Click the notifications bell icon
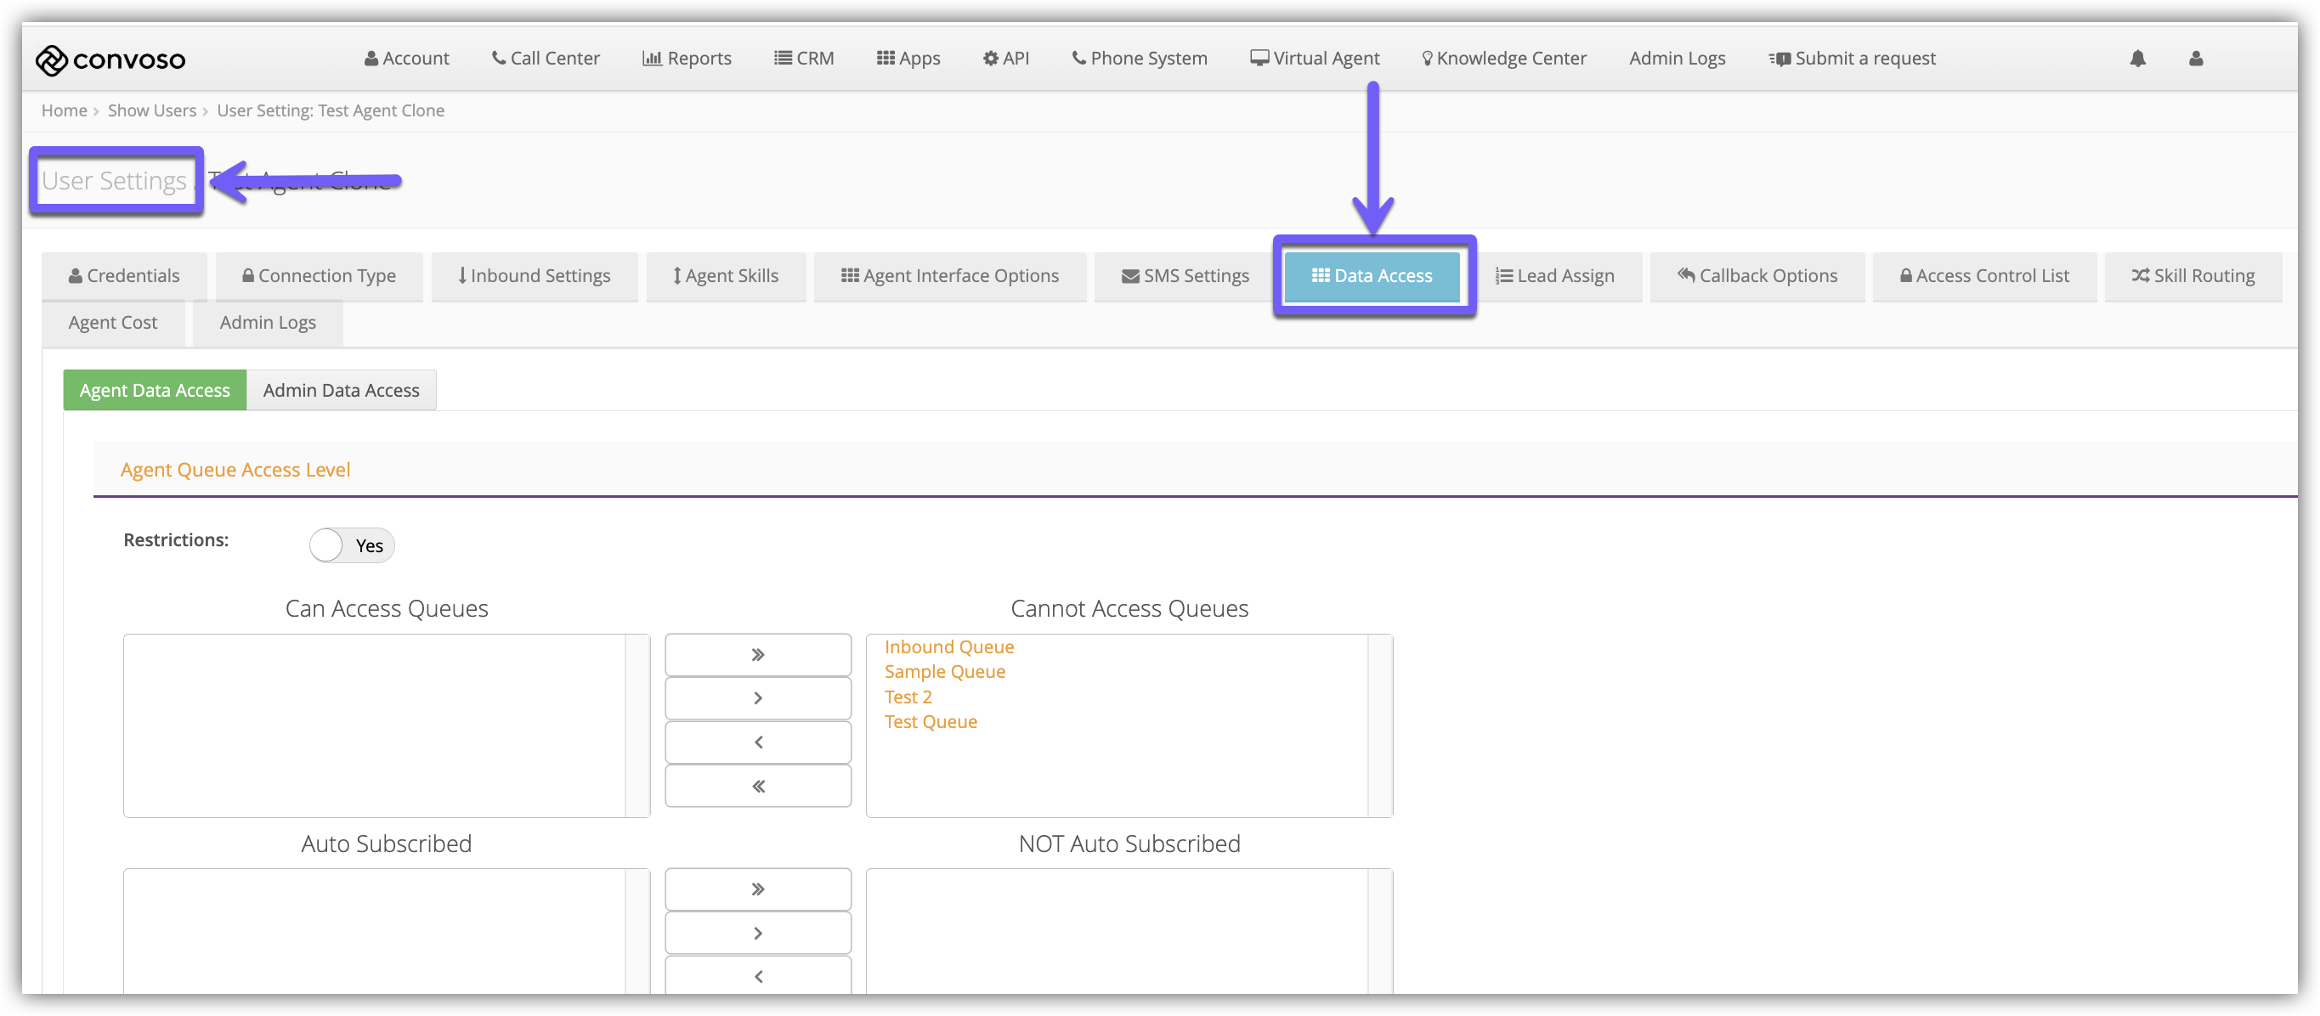2320x1016 pixels. 2137,59
